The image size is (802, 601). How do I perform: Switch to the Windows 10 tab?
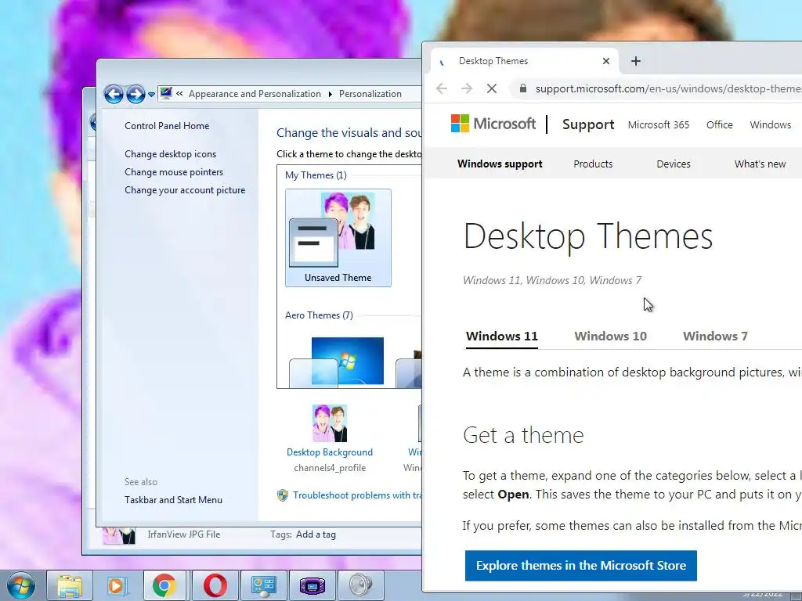coord(610,336)
